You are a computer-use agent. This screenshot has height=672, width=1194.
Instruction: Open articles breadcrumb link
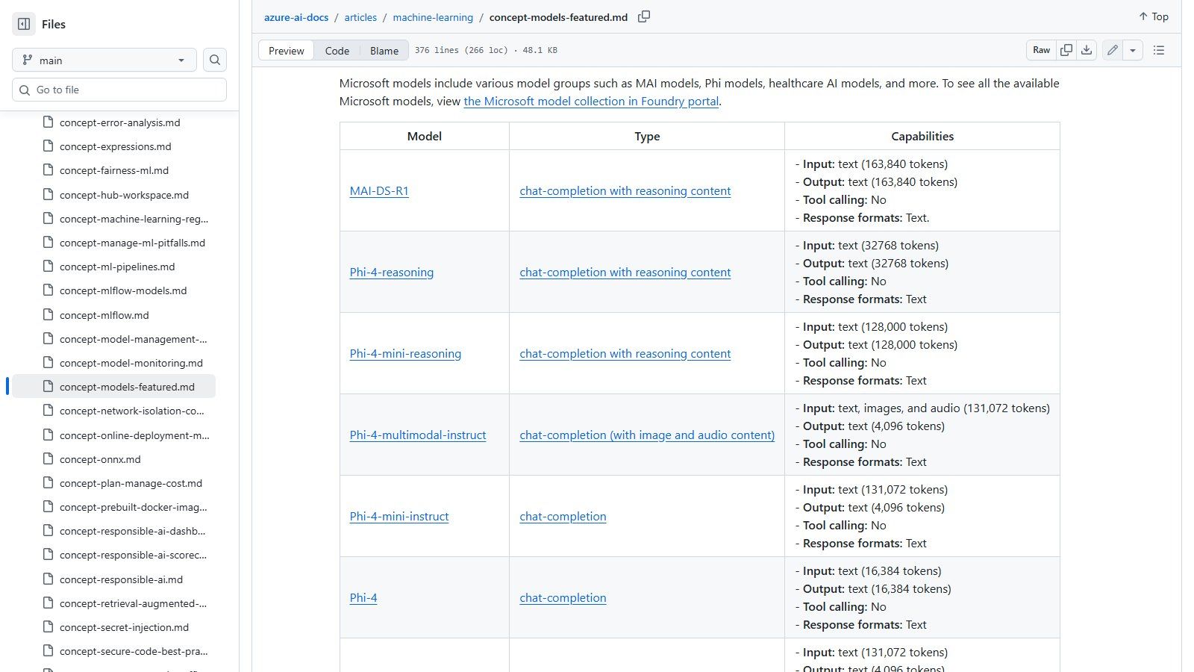(x=360, y=17)
